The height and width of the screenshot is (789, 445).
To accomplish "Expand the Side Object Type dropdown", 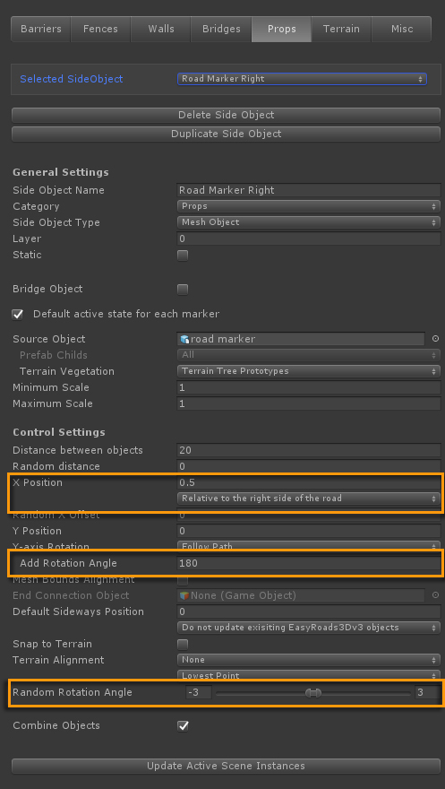I will [x=308, y=222].
